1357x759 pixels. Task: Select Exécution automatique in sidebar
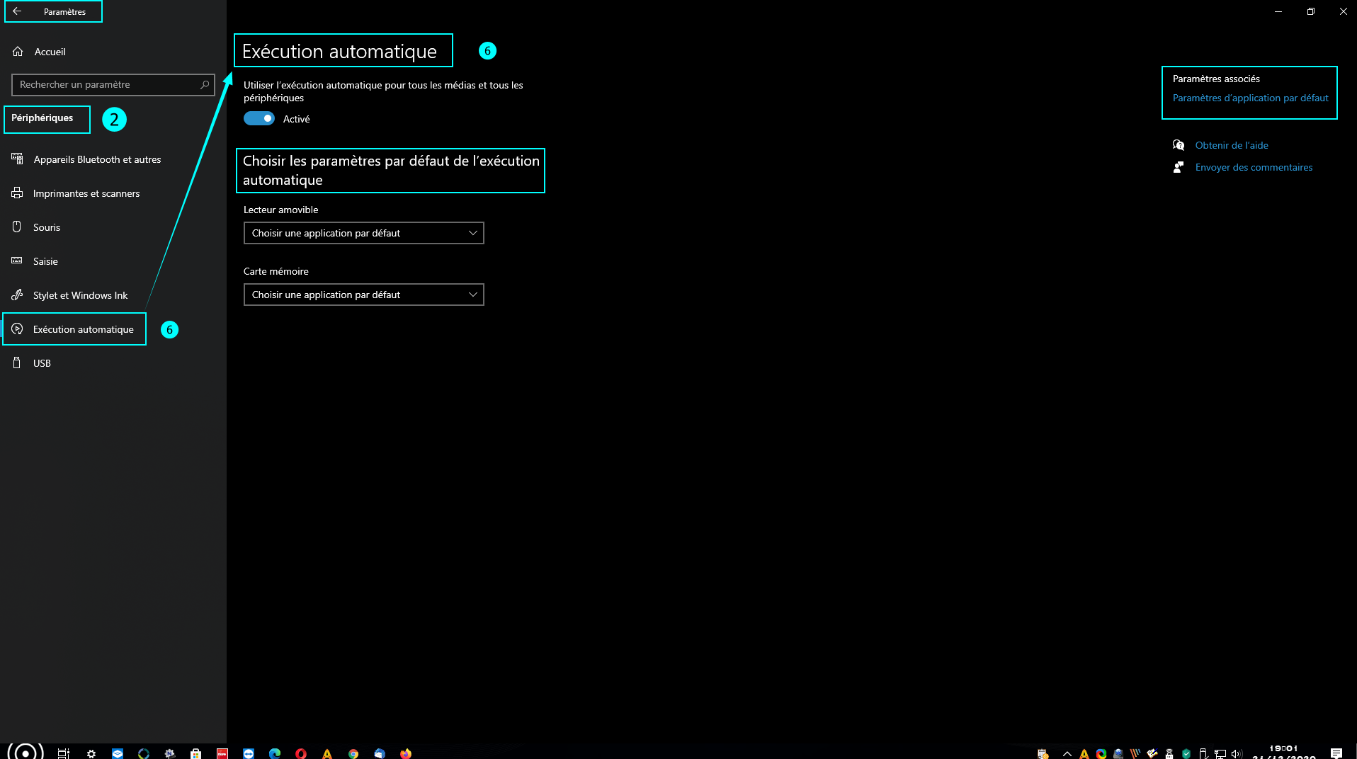[83, 329]
